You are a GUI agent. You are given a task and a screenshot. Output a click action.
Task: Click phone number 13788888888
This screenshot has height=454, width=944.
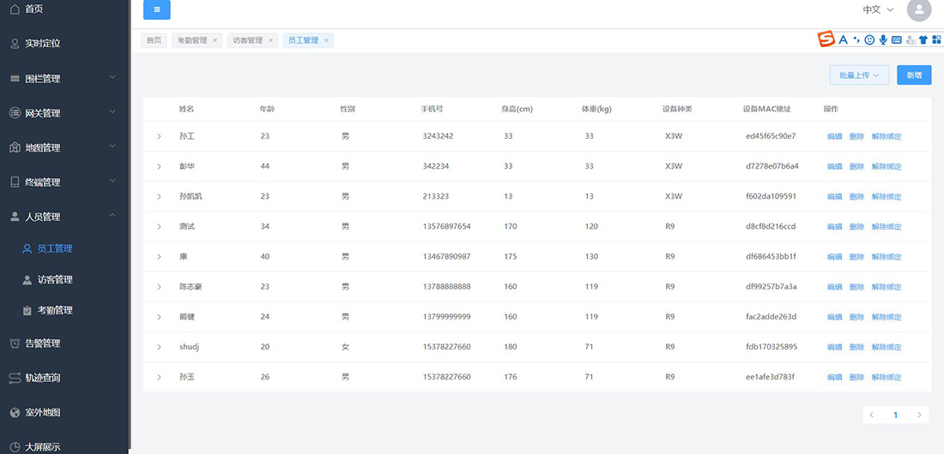click(447, 287)
